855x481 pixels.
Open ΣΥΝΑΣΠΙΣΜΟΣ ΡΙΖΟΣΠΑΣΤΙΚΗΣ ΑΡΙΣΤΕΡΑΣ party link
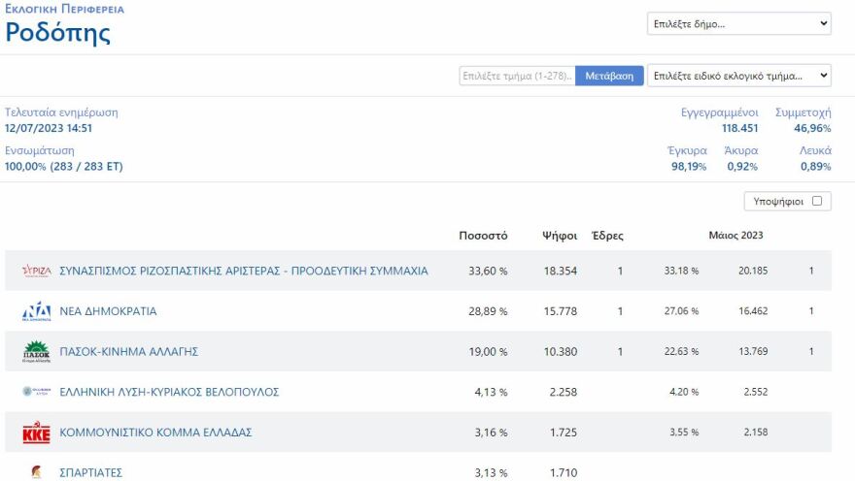pos(243,271)
